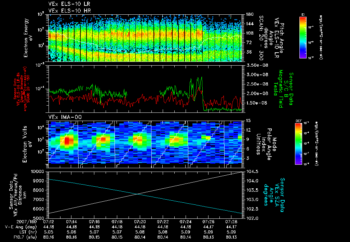
Task: Click the tallest green magnetic field peak
Action: [x=202, y=78]
